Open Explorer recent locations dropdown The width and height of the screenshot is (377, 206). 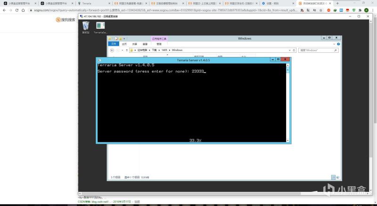click(x=123, y=50)
